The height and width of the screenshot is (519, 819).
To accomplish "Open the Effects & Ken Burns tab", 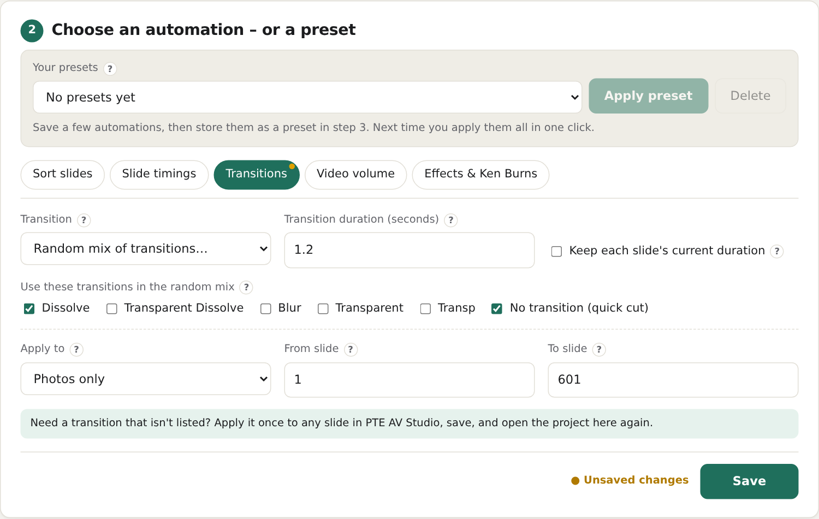I will [x=480, y=175].
